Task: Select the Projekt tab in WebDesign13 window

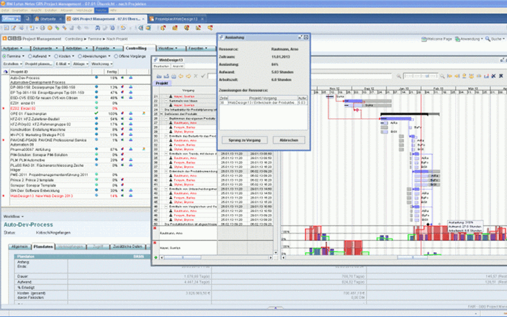Action: click(162, 83)
